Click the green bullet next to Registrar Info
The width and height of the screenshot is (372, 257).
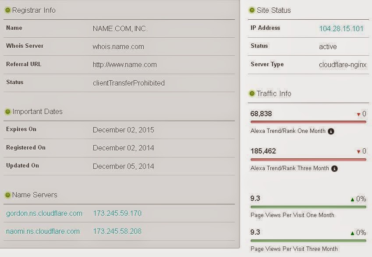point(7,10)
